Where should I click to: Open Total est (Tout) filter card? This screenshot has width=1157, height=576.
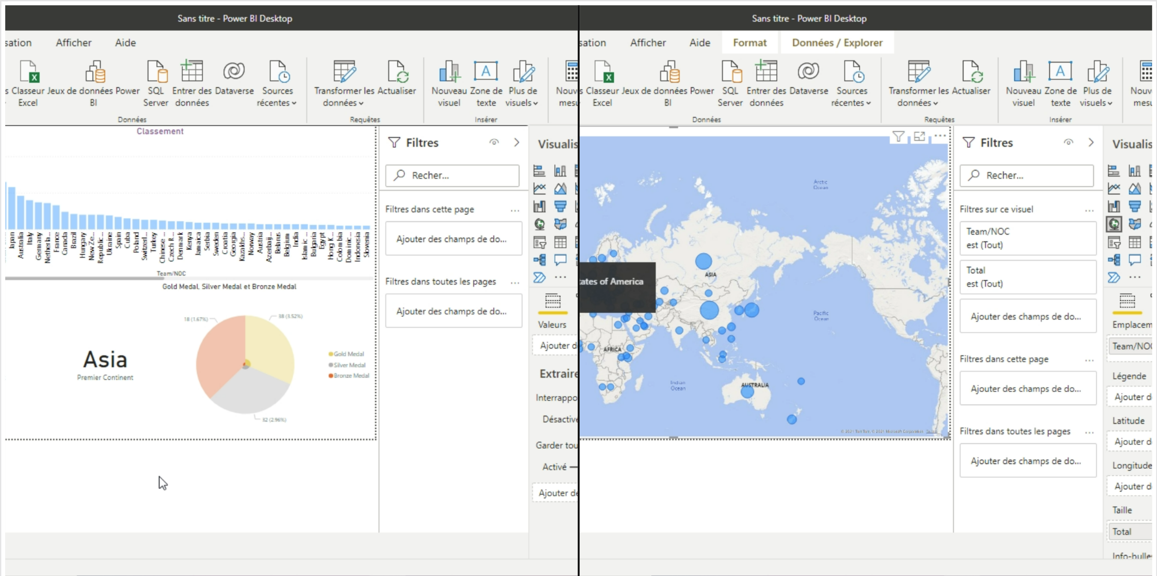pos(1028,277)
